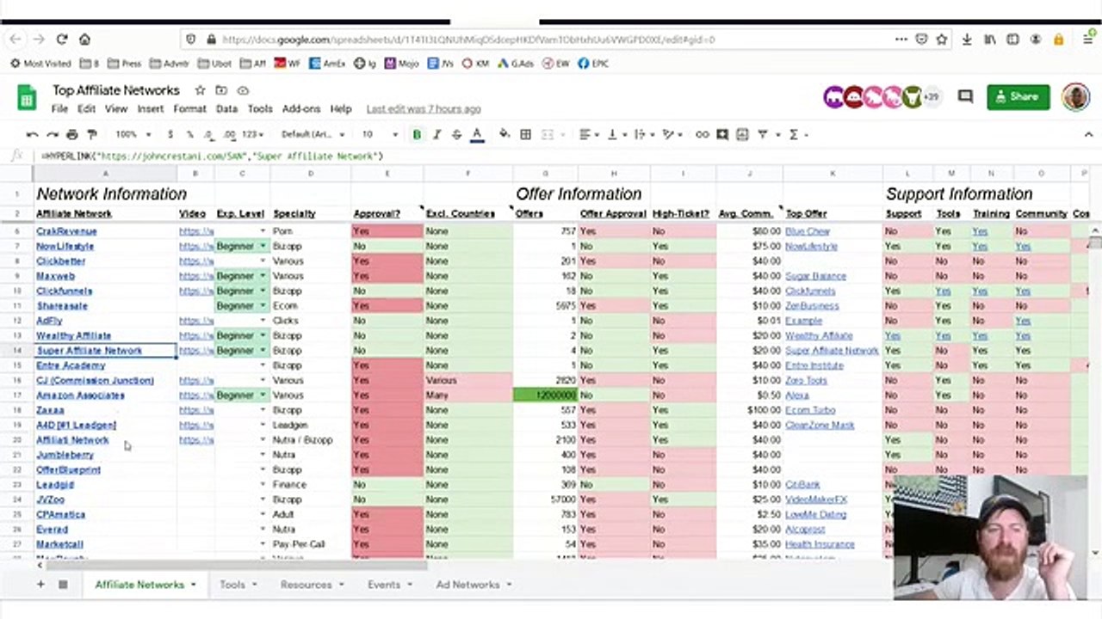This screenshot has width=1102, height=619.
Task: Open the Wealthy Affiliate network link
Action: [73, 335]
